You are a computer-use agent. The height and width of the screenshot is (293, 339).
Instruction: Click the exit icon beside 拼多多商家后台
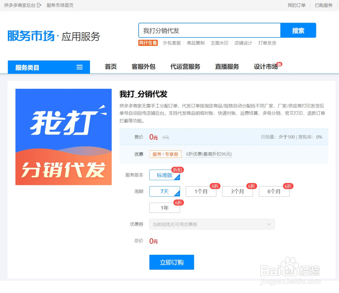(39, 5)
